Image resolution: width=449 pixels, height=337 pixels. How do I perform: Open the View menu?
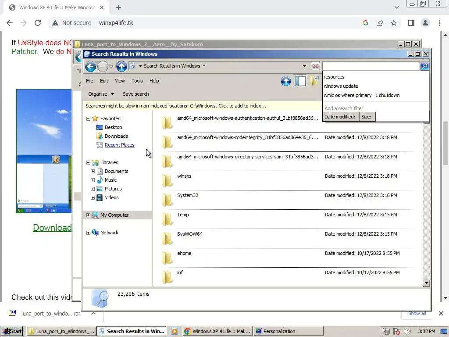(x=120, y=81)
